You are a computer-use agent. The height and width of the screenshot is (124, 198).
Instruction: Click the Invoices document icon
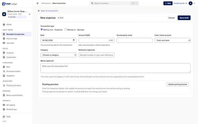(4, 53)
